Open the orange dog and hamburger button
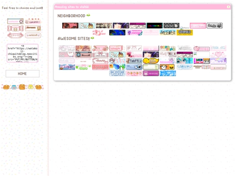 168,67
